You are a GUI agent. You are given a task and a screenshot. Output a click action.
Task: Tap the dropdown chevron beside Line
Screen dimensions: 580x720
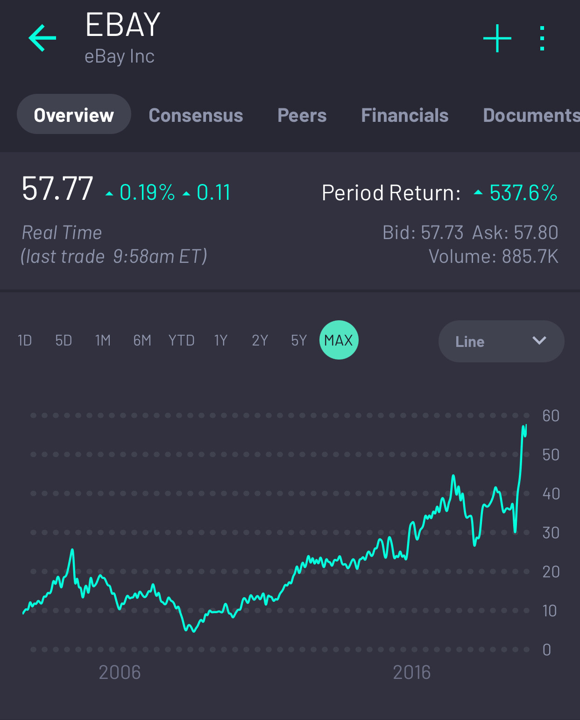(x=539, y=340)
